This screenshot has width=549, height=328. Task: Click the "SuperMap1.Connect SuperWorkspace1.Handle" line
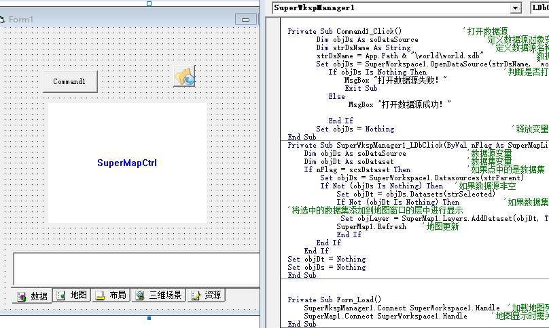click(385, 316)
